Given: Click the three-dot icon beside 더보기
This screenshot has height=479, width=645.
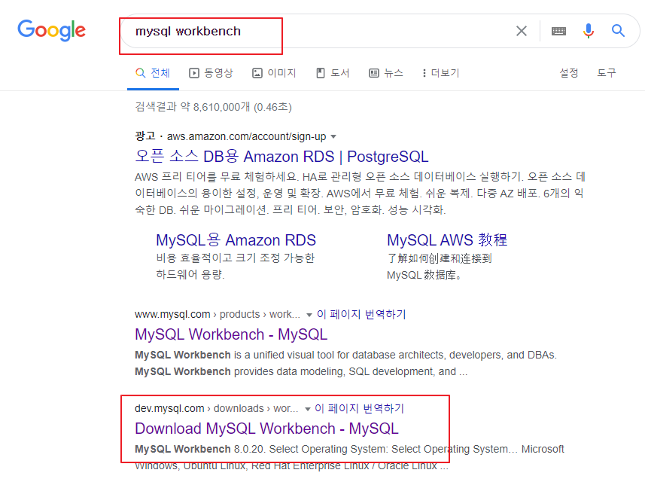Looking at the screenshot, I should 424,73.
